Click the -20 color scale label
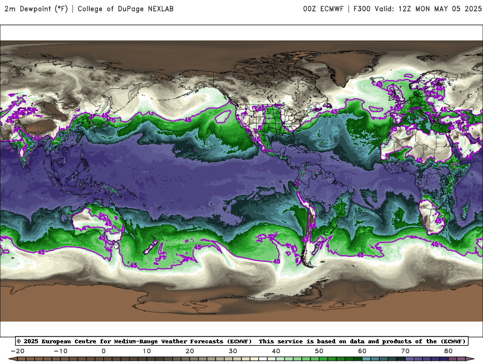Image resolution: width=483 pixels, height=362 pixels. click(18, 351)
